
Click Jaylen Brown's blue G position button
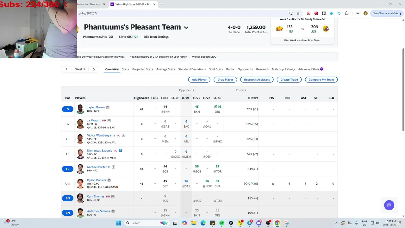click(68, 109)
